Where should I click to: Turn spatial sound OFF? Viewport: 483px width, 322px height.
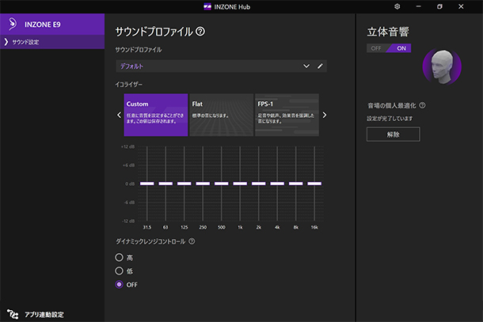376,48
